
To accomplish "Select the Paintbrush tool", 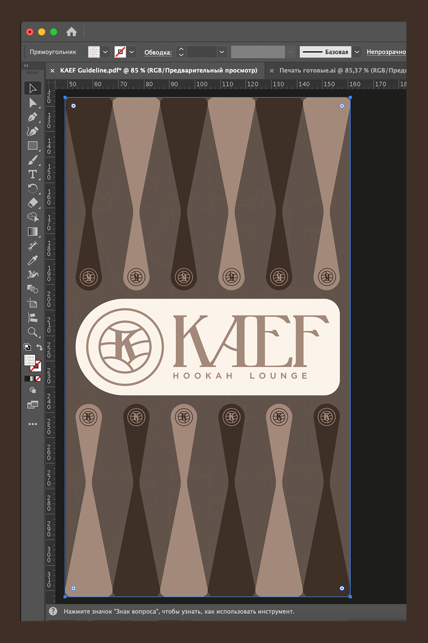I will pyautogui.click(x=33, y=160).
